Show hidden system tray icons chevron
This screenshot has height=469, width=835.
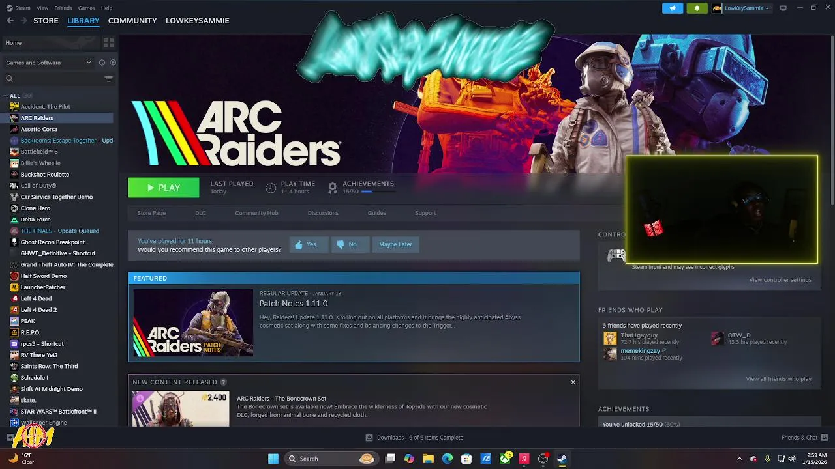[x=739, y=459]
